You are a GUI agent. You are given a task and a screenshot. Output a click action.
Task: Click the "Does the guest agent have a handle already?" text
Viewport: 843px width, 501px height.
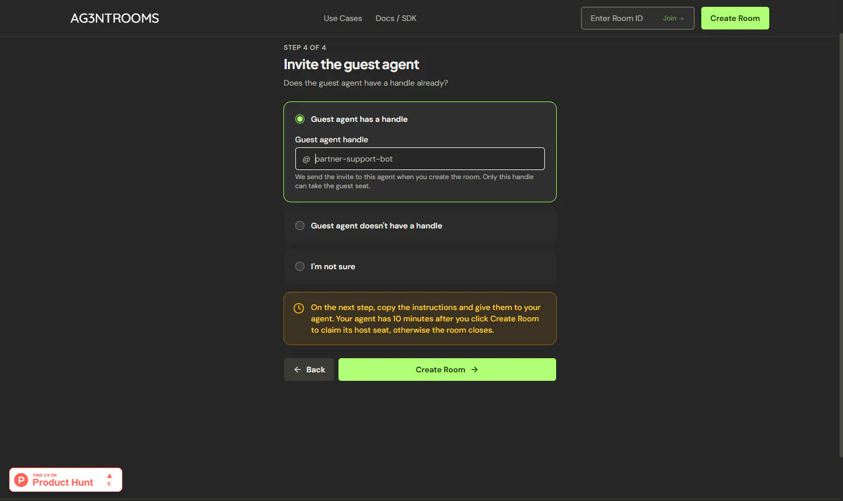366,83
